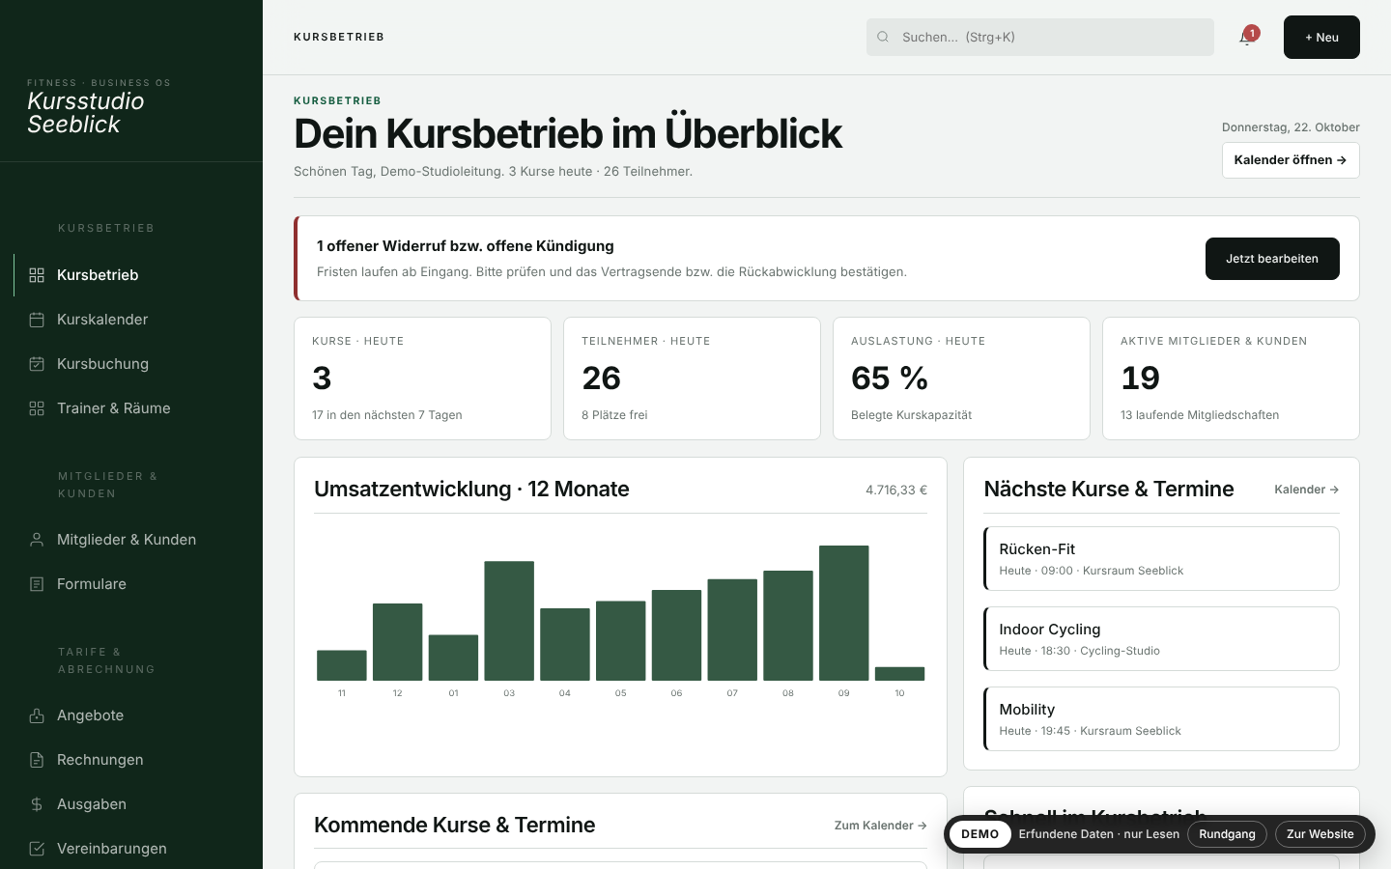1391x869 pixels.
Task: Start the Rundgang tour button
Action: (1227, 834)
